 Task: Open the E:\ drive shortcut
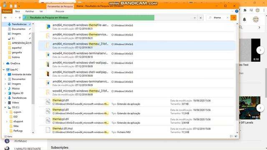click(x=13, y=38)
